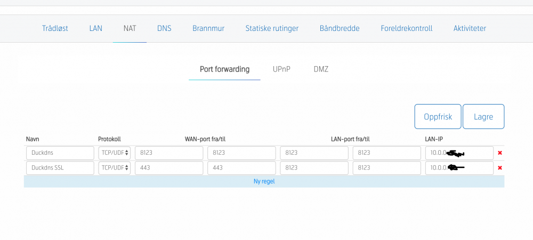The height and width of the screenshot is (240, 533).
Task: Delete the Duckdns rule with red X
Action: [499, 153]
